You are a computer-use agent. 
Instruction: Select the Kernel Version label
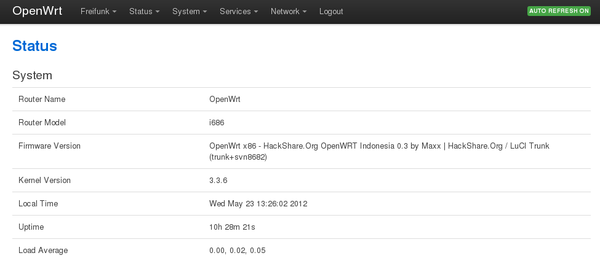pos(44,181)
